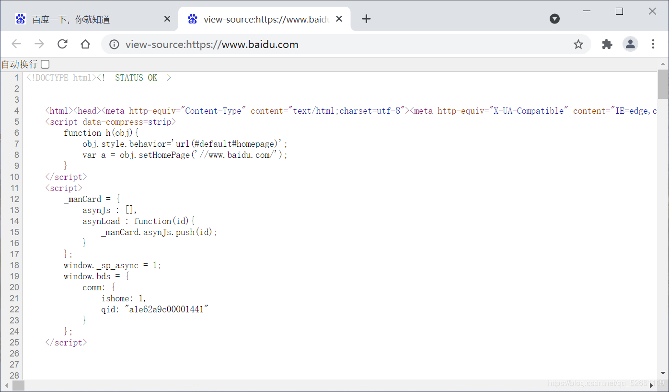Viewport: 669px width, 392px height.
Task: Close the 百度一下，你就知道 tab
Action: 167,19
